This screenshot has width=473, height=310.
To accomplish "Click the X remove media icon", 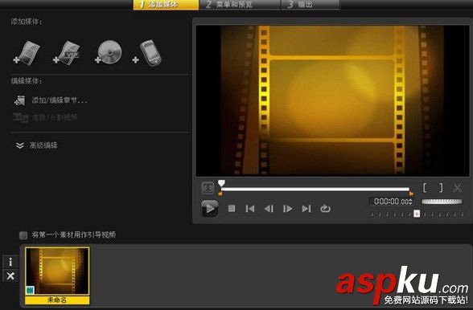I will pos(10,275).
